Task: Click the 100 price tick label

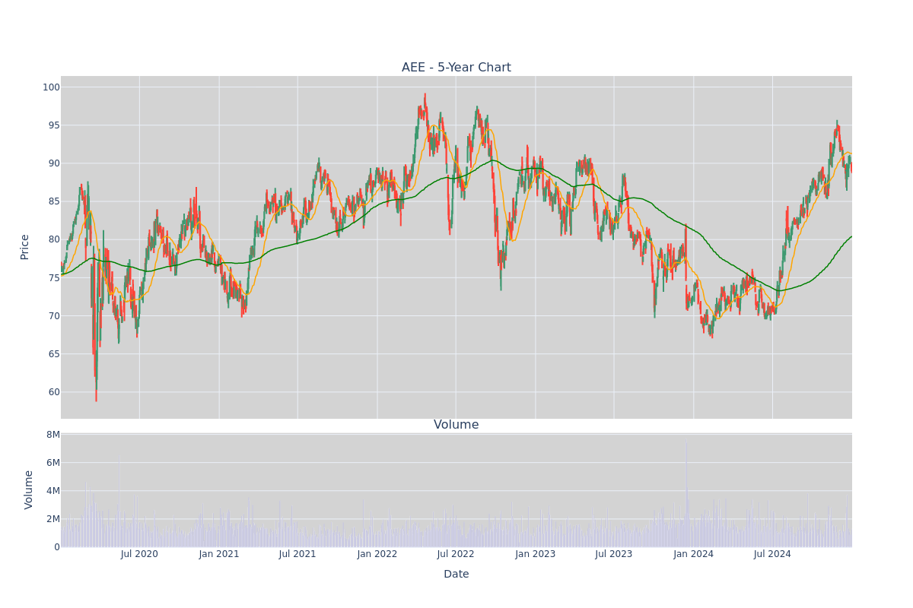Action: [51, 87]
